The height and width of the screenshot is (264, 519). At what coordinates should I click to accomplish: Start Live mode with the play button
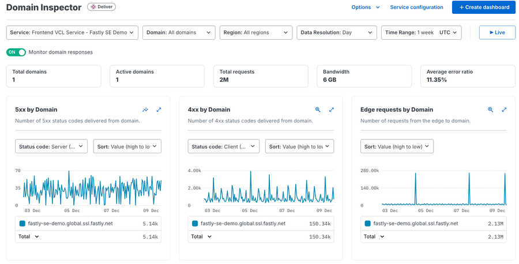(x=497, y=32)
